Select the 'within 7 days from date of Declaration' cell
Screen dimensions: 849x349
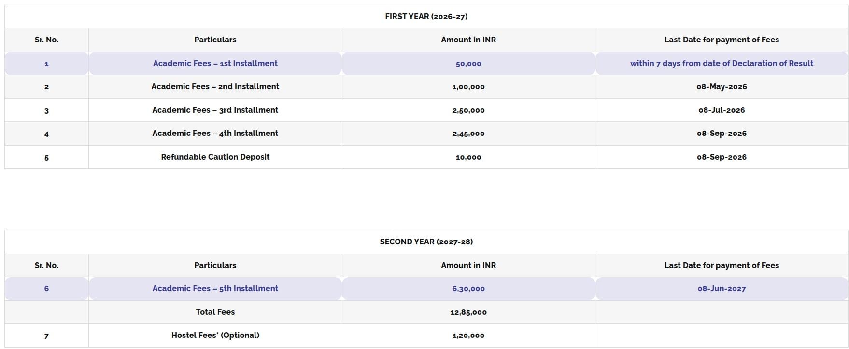(x=721, y=64)
